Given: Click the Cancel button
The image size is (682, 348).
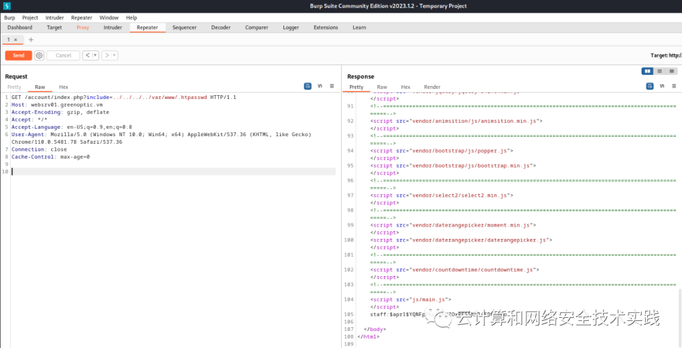Looking at the screenshot, I should coord(63,55).
